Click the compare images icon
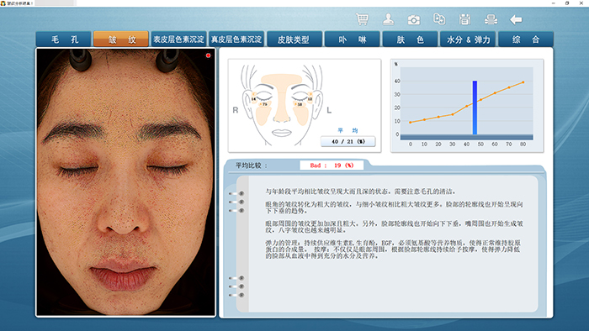This screenshot has height=331, width=589. (439, 19)
